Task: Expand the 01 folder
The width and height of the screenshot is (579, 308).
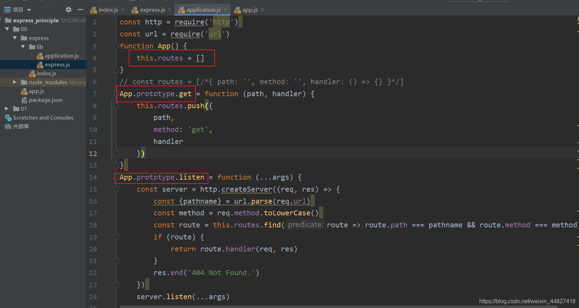Action: (x=7, y=109)
